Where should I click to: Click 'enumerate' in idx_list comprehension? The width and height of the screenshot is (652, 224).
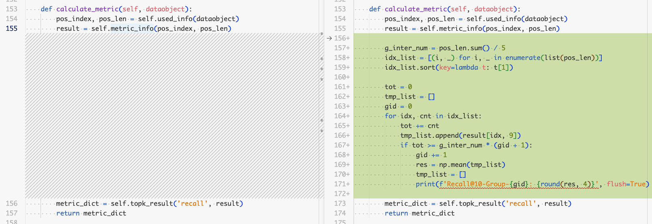coord(523,58)
